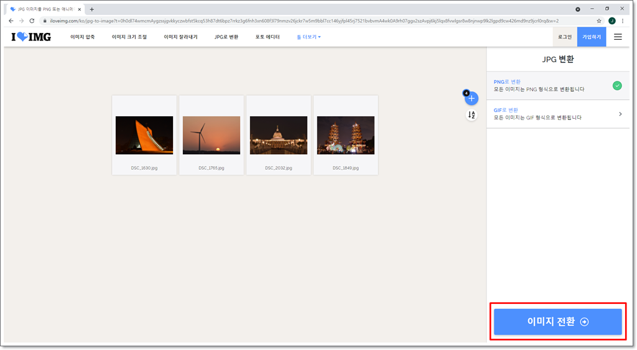Click the DSC_1630.jpg file name

tap(144, 168)
